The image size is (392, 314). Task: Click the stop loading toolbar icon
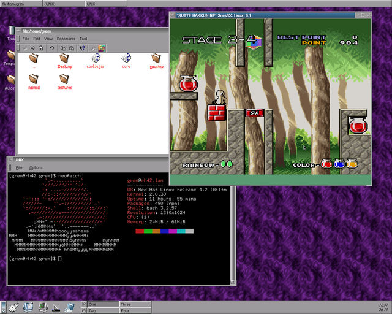point(94,48)
